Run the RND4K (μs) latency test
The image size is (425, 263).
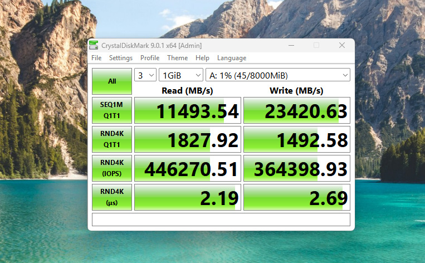(112, 197)
